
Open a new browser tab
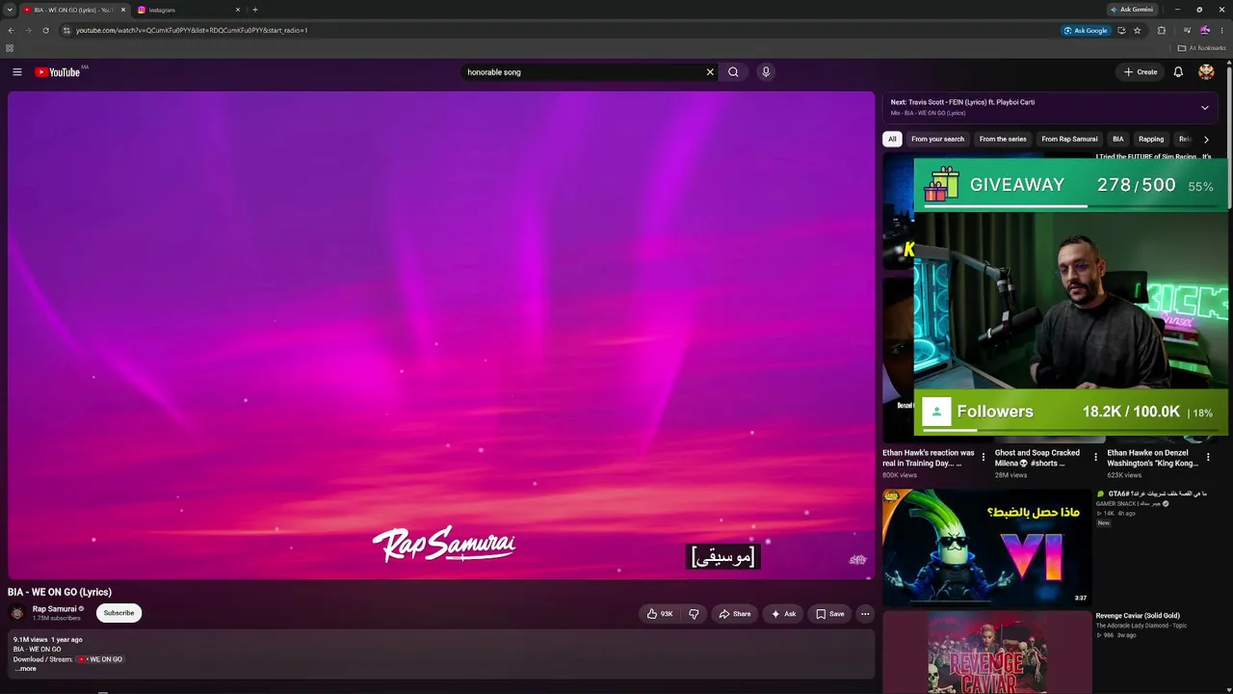pos(255,10)
